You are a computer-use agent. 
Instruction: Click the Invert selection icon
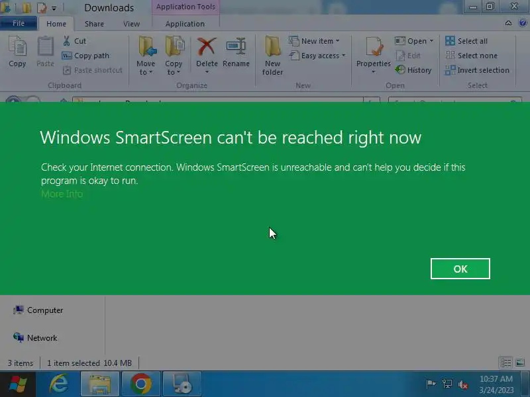[450, 70]
